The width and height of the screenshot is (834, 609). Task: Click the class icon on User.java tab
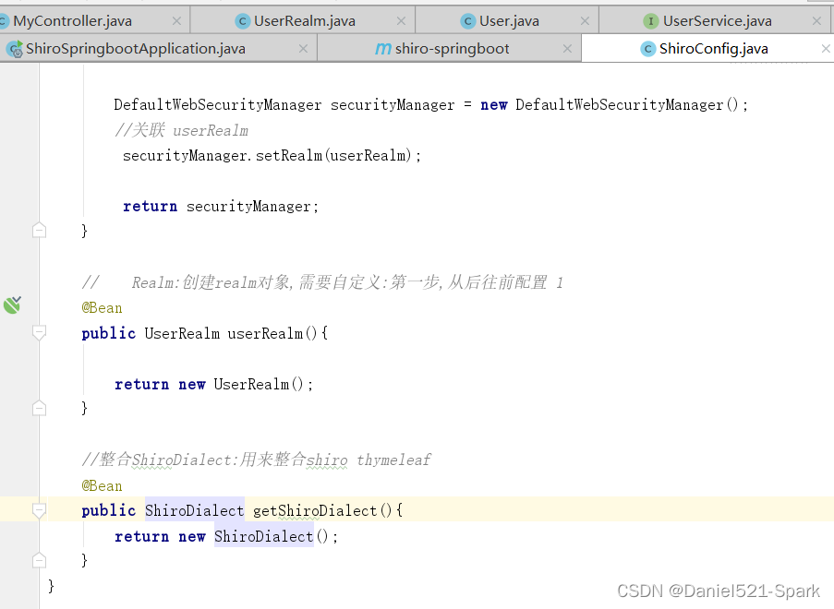point(467,21)
